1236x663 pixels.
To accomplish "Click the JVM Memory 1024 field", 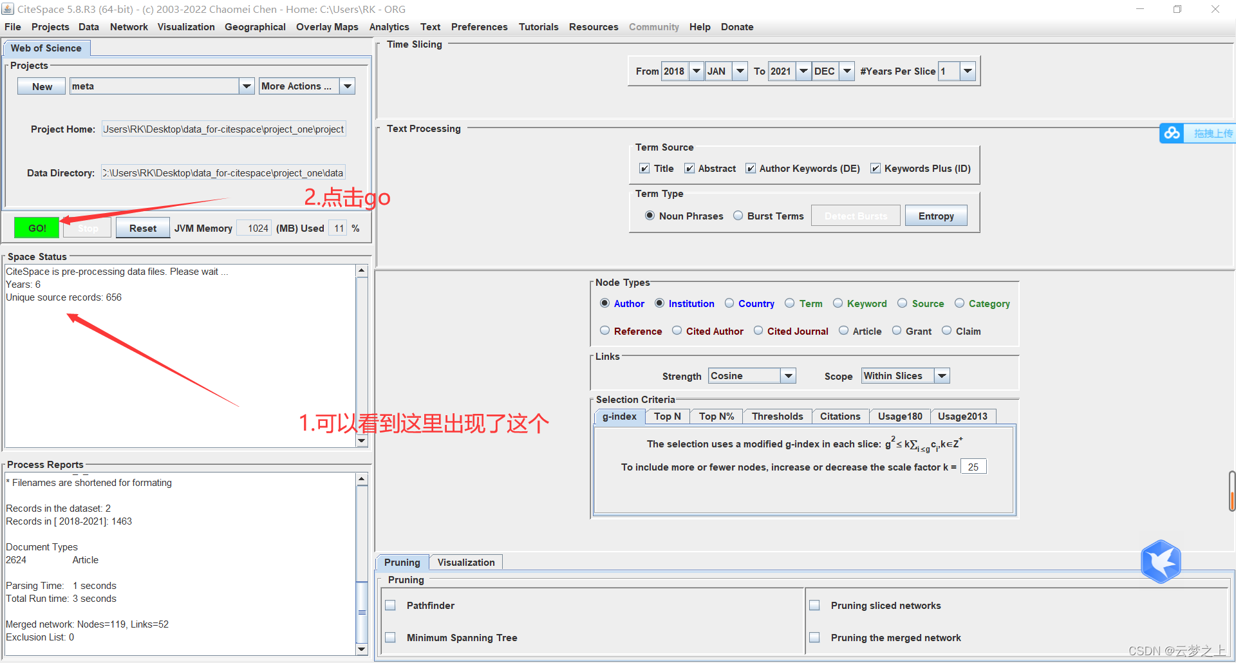I will coord(254,228).
